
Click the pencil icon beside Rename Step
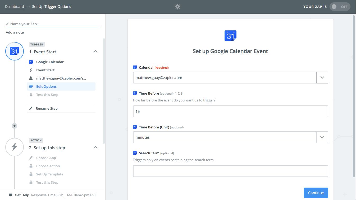[31, 108]
